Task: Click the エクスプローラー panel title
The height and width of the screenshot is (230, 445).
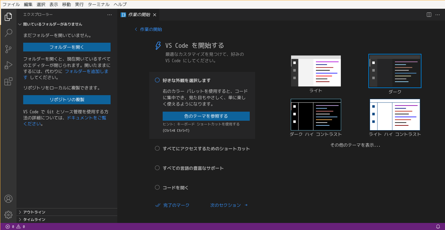Action: 38,15
